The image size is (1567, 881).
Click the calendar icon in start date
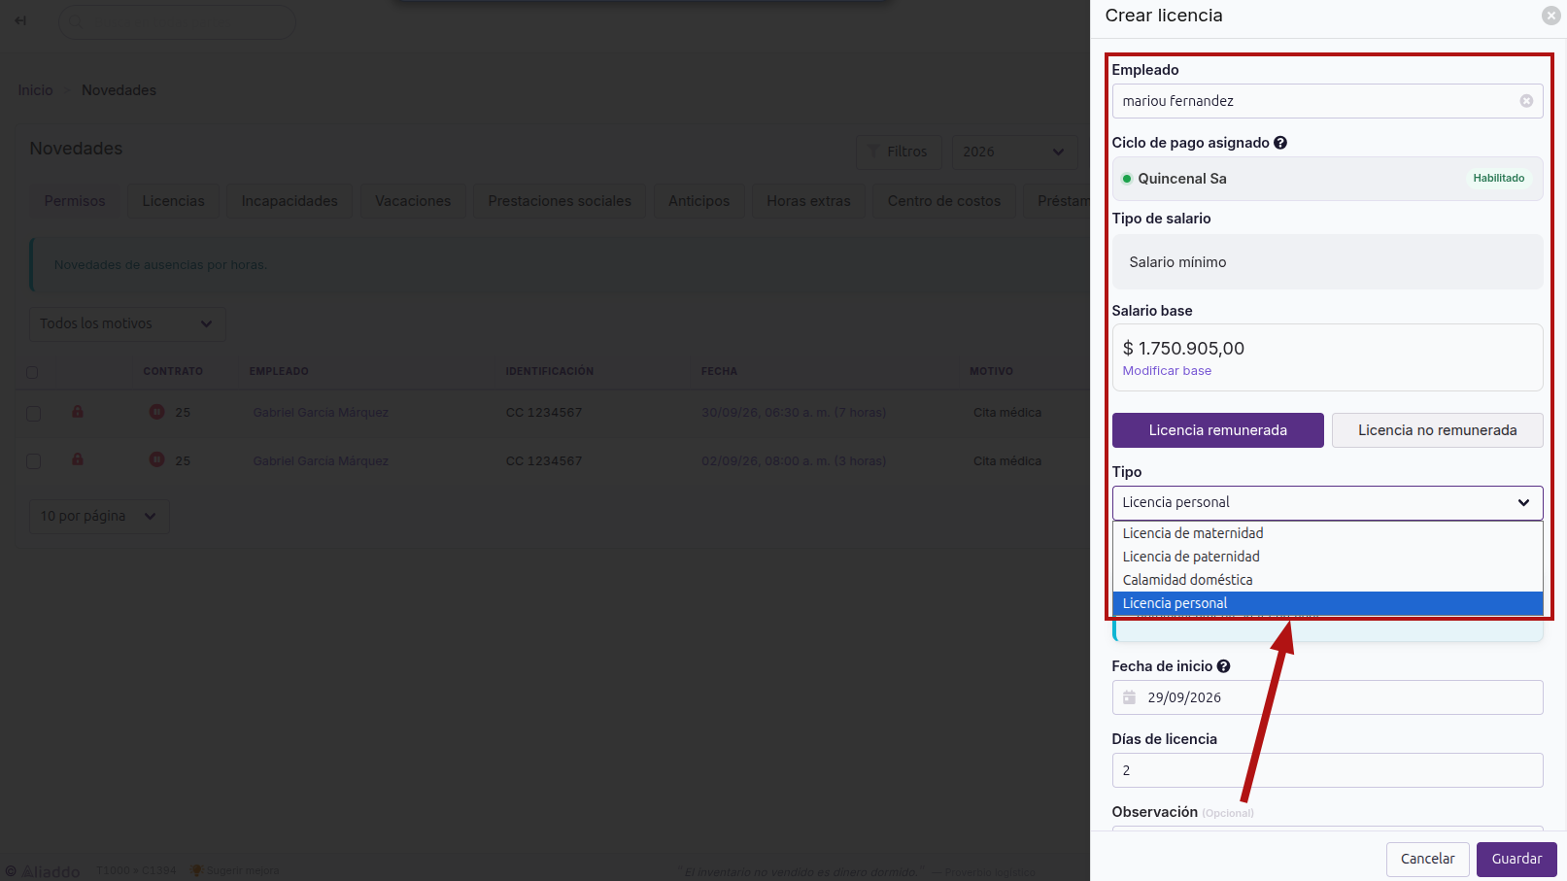click(1130, 697)
